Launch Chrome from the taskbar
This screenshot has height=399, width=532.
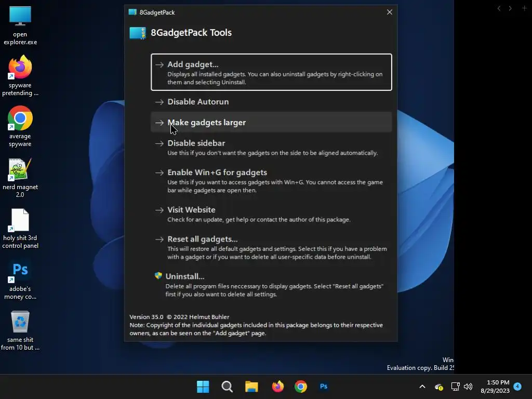coord(301,387)
